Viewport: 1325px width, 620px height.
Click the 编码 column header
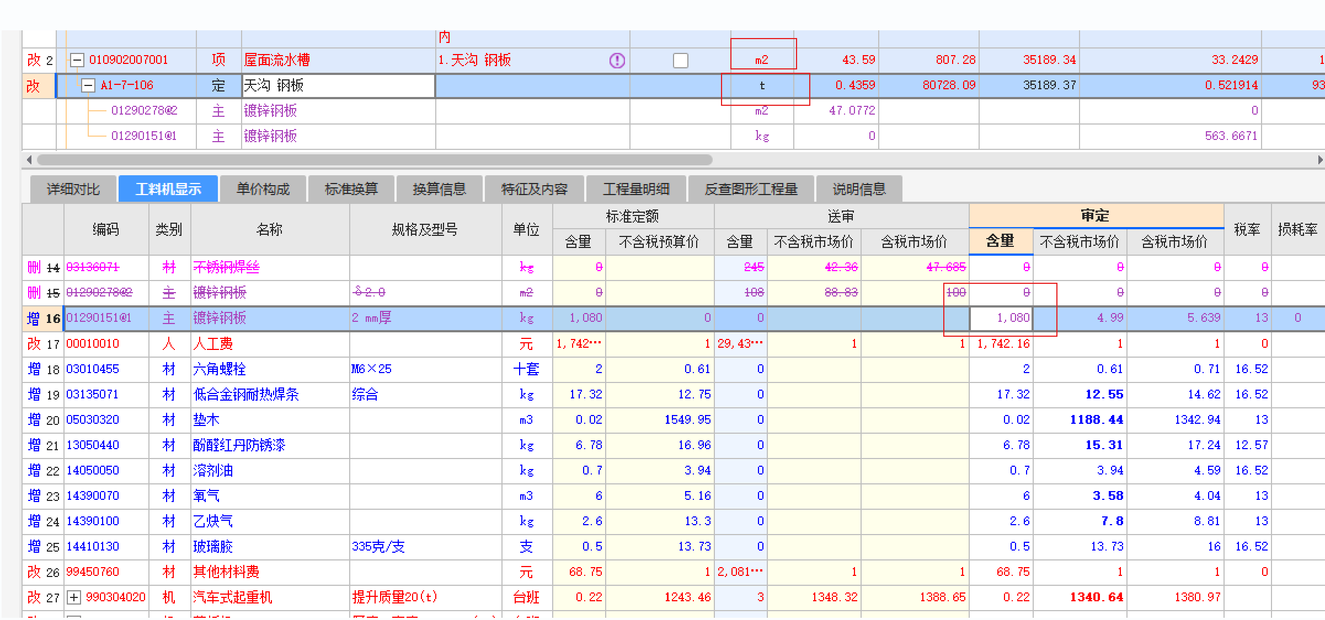pyautogui.click(x=106, y=229)
